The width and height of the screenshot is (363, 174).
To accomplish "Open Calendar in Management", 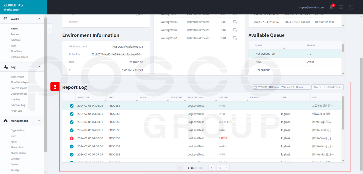I will point(15,159).
